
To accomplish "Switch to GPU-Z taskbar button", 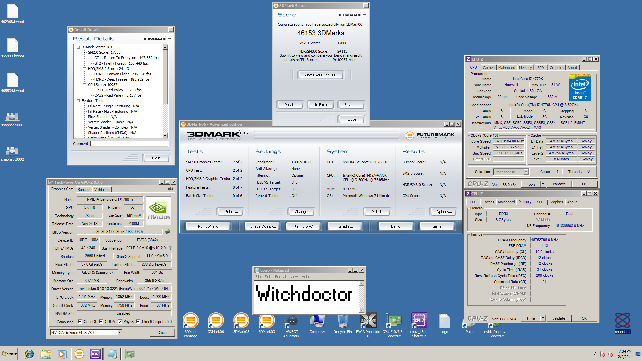I will pos(129,354).
